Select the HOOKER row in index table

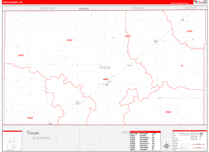pyautogui.click(x=145, y=146)
